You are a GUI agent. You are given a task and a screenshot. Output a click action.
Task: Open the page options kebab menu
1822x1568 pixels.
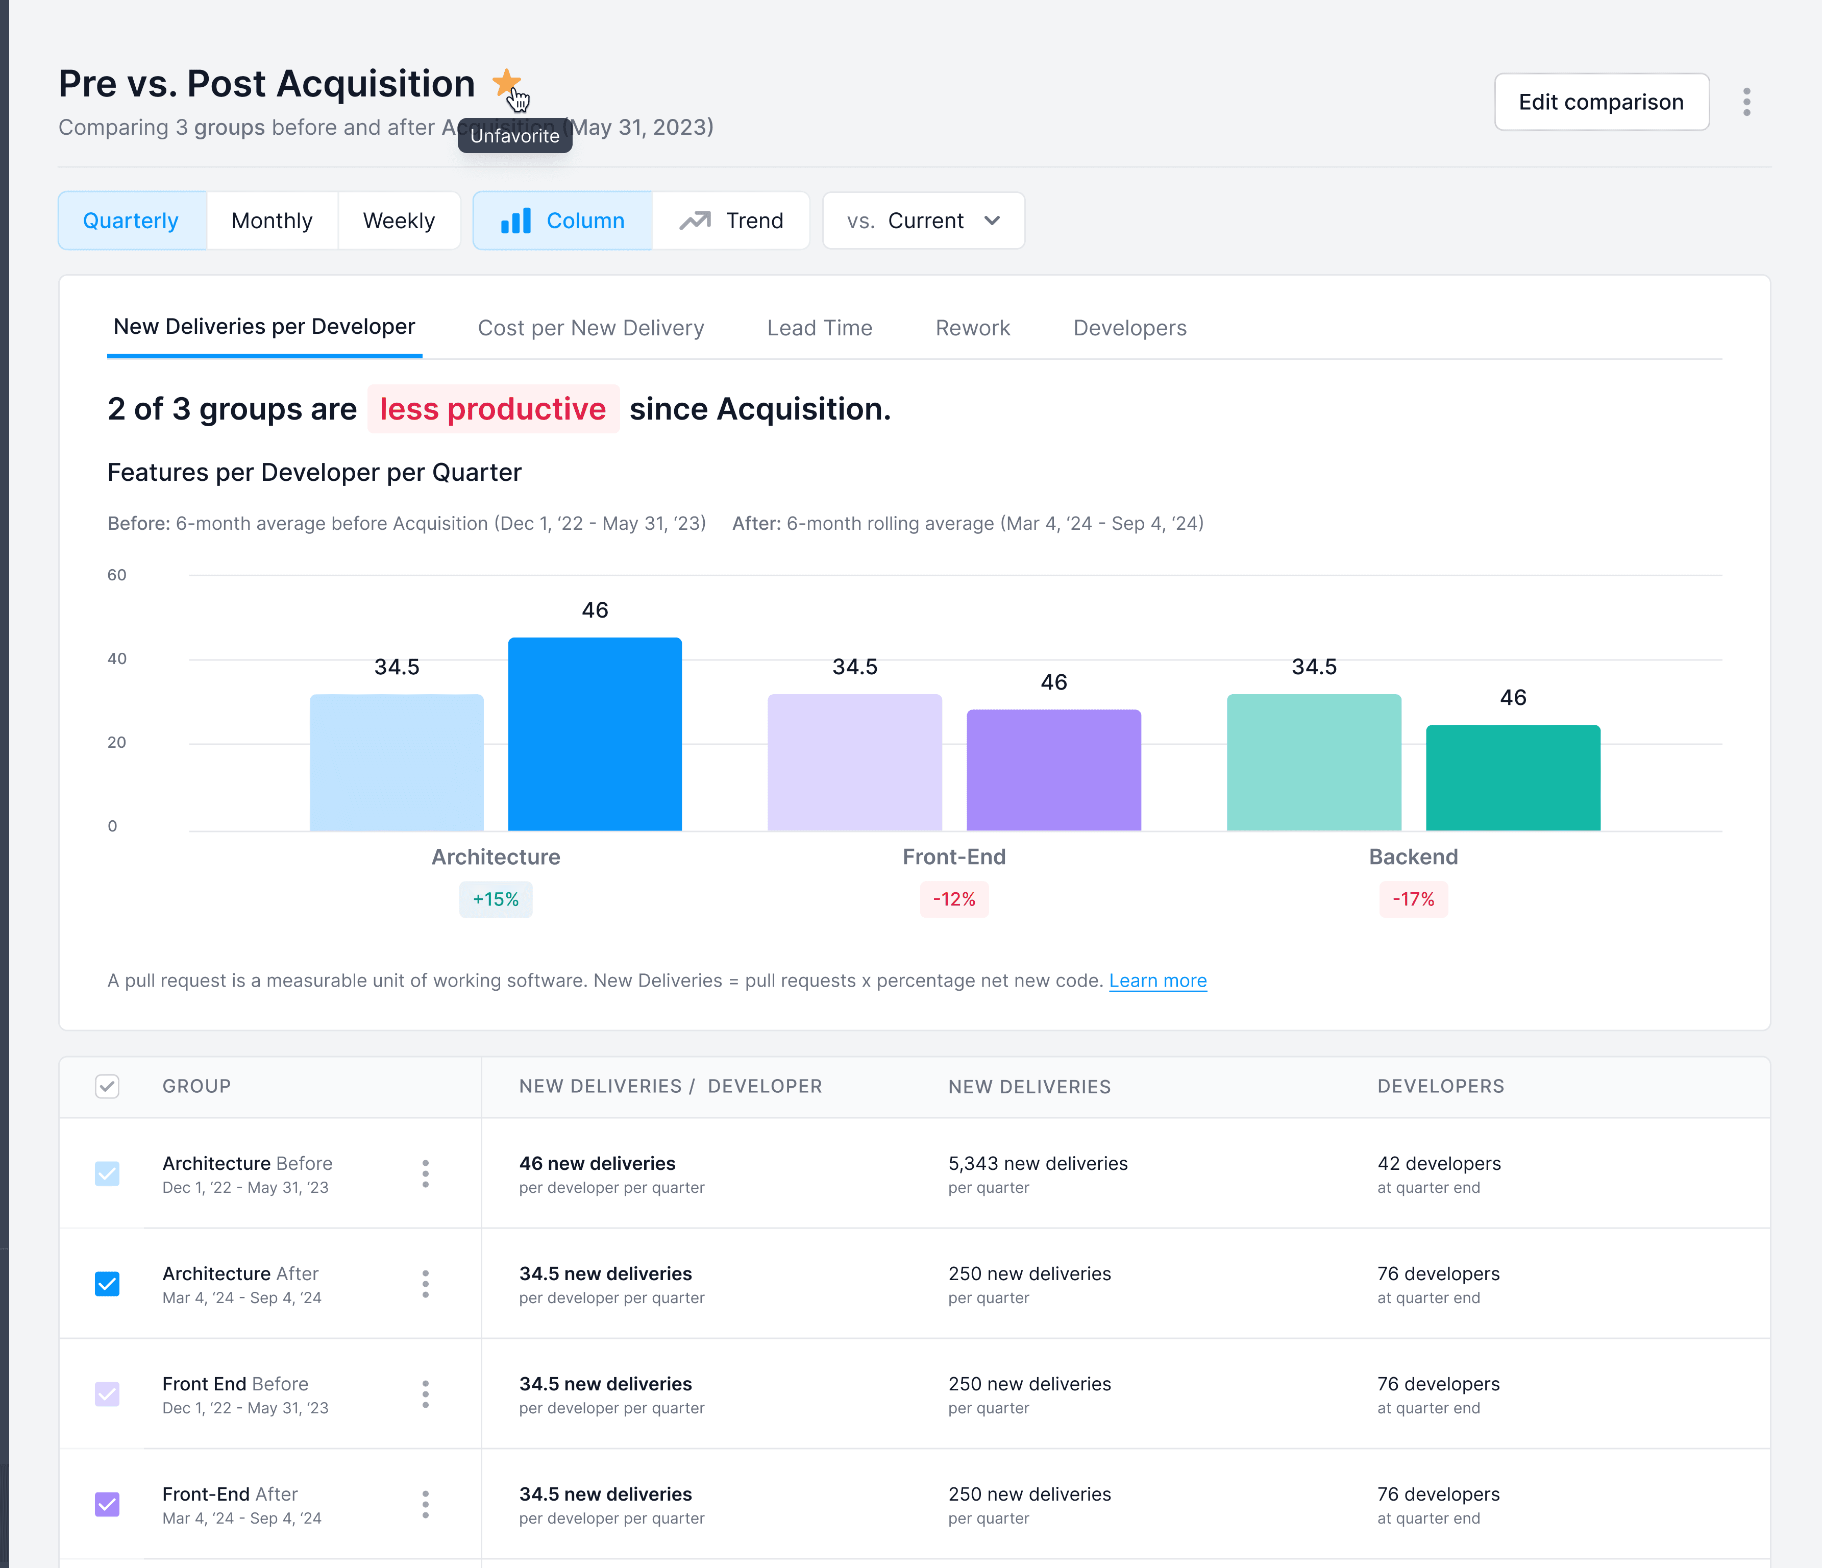tap(1746, 102)
